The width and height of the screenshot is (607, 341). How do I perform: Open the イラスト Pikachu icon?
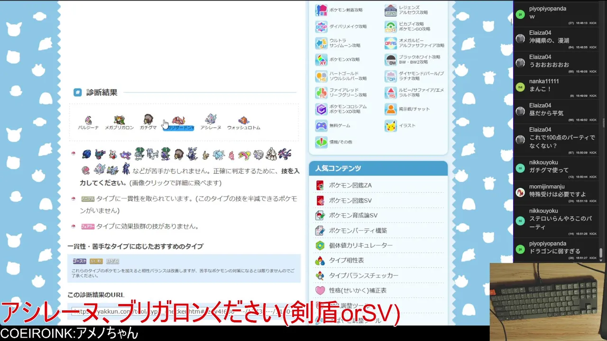[x=390, y=126]
